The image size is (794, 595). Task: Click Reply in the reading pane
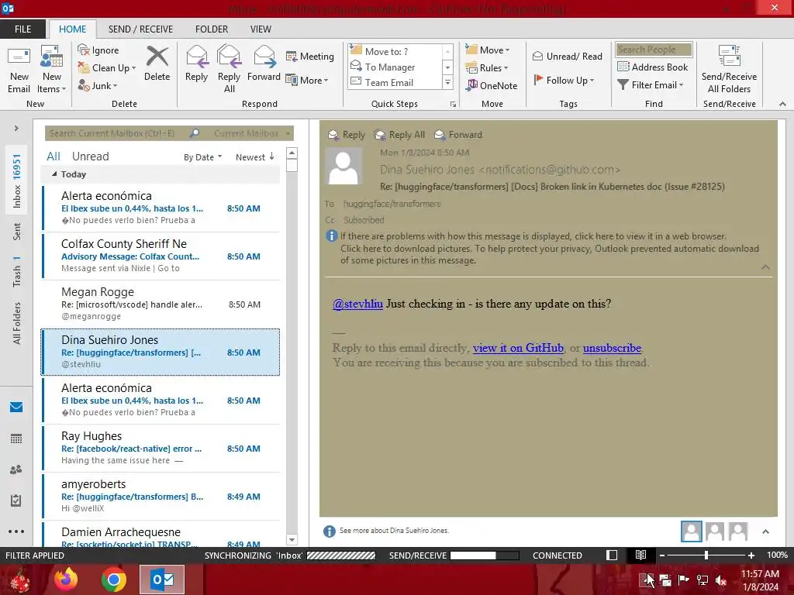[x=347, y=135]
